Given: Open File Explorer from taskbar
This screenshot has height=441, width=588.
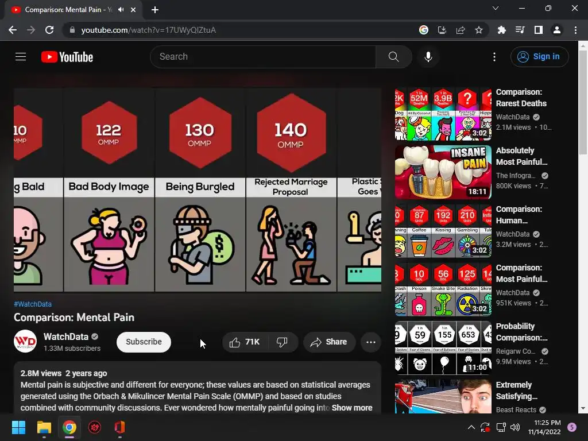Looking at the screenshot, I should [x=44, y=427].
